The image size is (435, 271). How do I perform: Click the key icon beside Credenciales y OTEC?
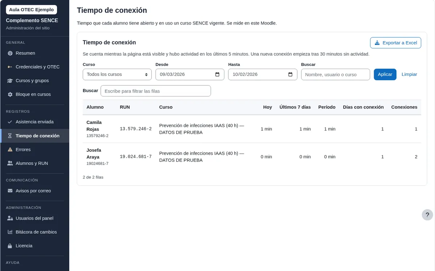point(10,67)
